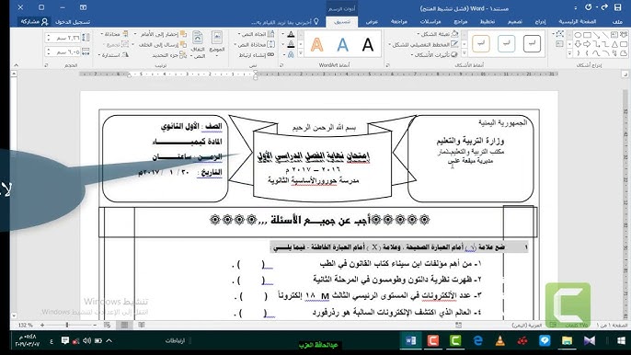
Task: Open محاذاة النص (Align Text) dropdown
Action: point(255,44)
